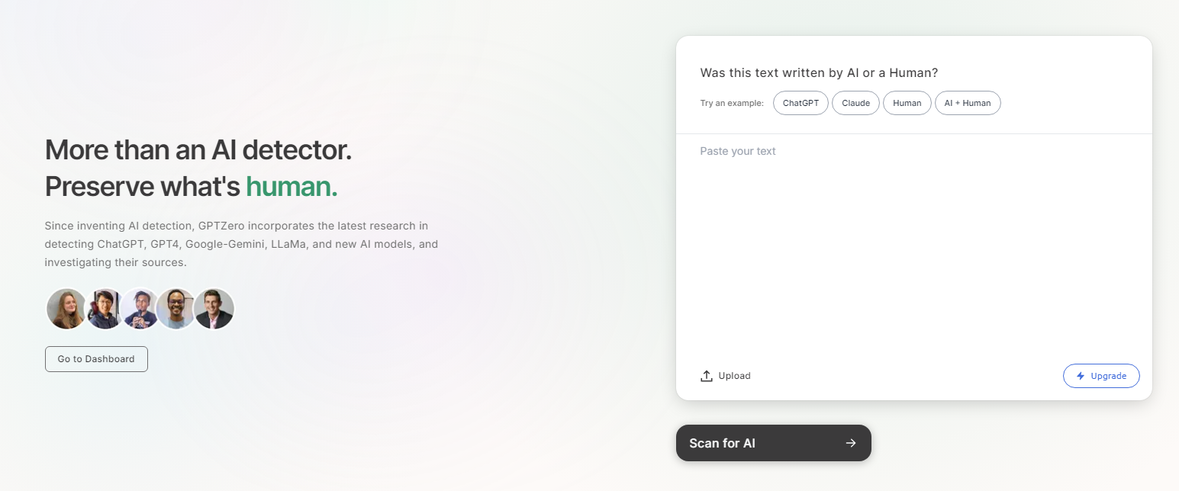The height and width of the screenshot is (491, 1179).
Task: Click the Upgrade button
Action: point(1101,376)
